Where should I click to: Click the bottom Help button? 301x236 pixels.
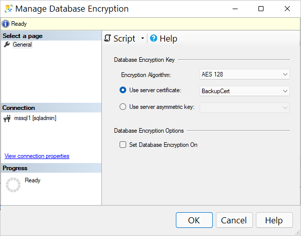274,220
